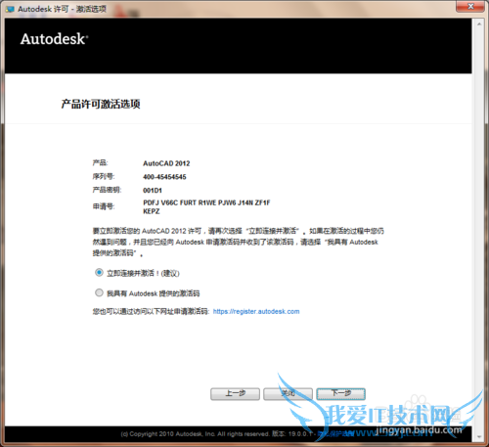Click the 关闭 button
The width and height of the screenshot is (489, 447).
click(x=288, y=394)
